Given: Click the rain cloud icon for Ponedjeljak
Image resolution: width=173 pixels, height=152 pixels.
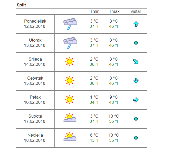Looking at the screenshot, I should (70, 24).
